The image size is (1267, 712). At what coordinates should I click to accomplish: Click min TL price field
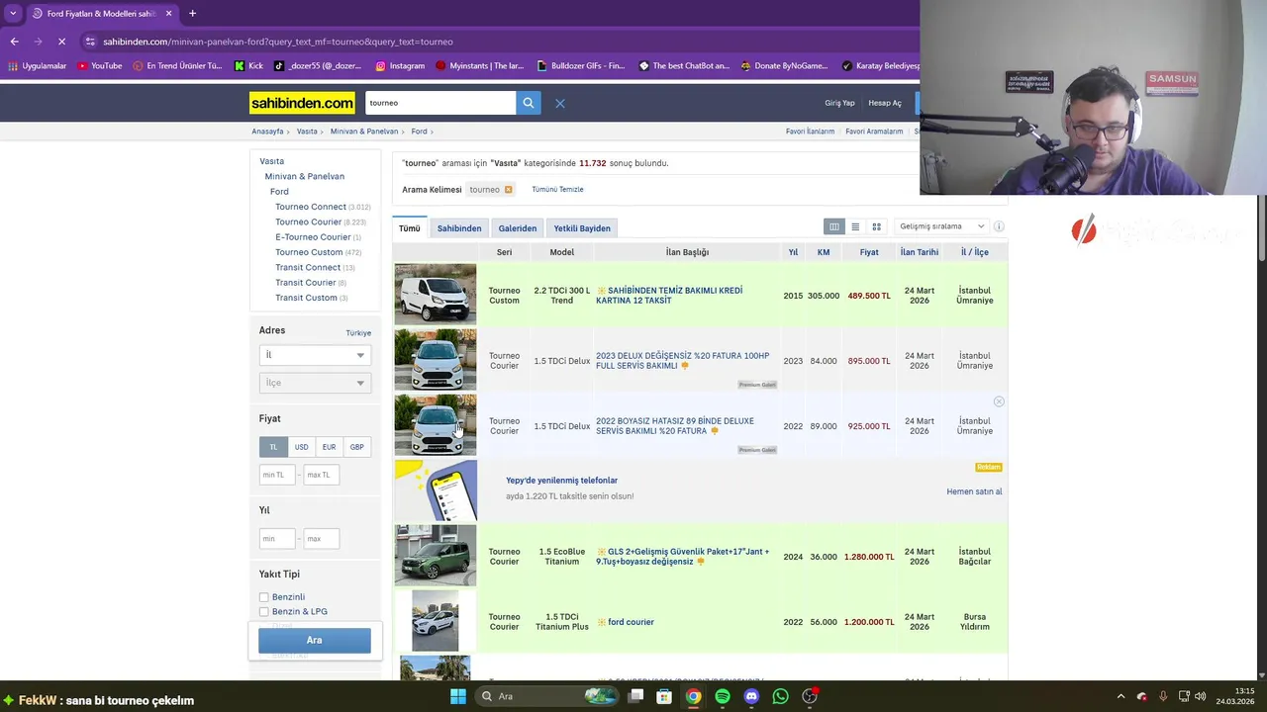pyautogui.click(x=277, y=475)
